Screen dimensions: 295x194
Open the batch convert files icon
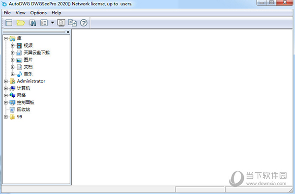click(x=72, y=23)
